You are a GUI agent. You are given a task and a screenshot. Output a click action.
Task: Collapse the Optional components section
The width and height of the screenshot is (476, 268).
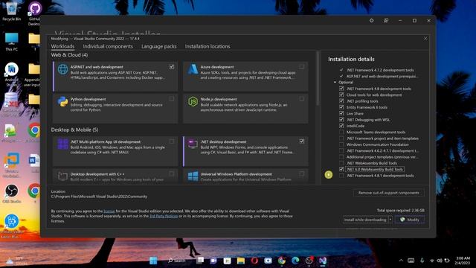335,82
